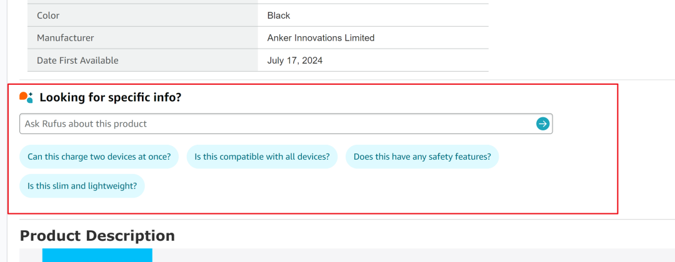Ask "Can this charge two devices at once?"

point(99,157)
